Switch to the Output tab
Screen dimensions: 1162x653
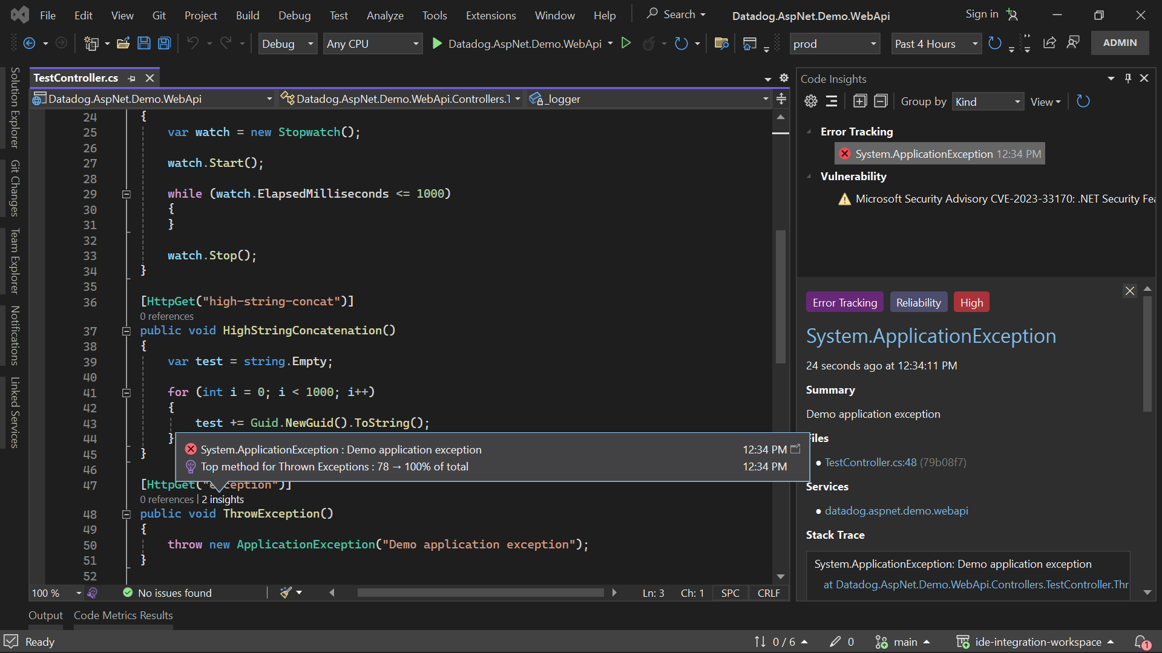pos(45,615)
